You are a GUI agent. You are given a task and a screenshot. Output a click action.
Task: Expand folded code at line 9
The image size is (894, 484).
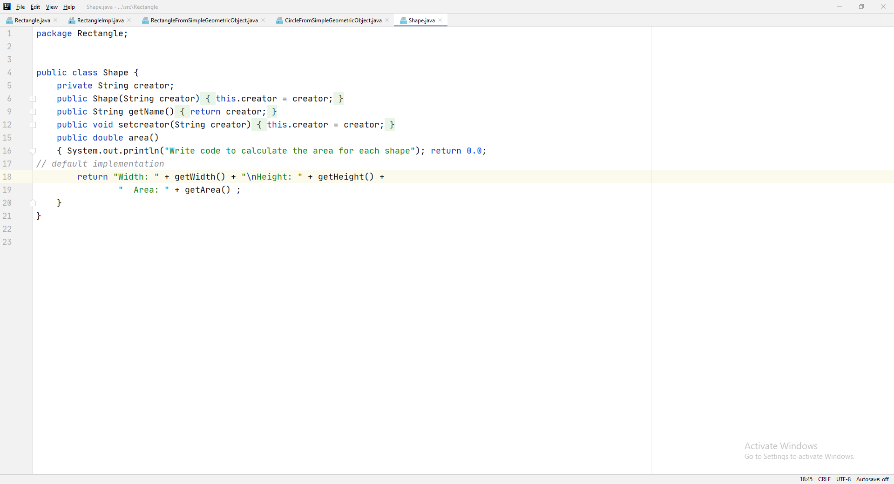click(33, 112)
